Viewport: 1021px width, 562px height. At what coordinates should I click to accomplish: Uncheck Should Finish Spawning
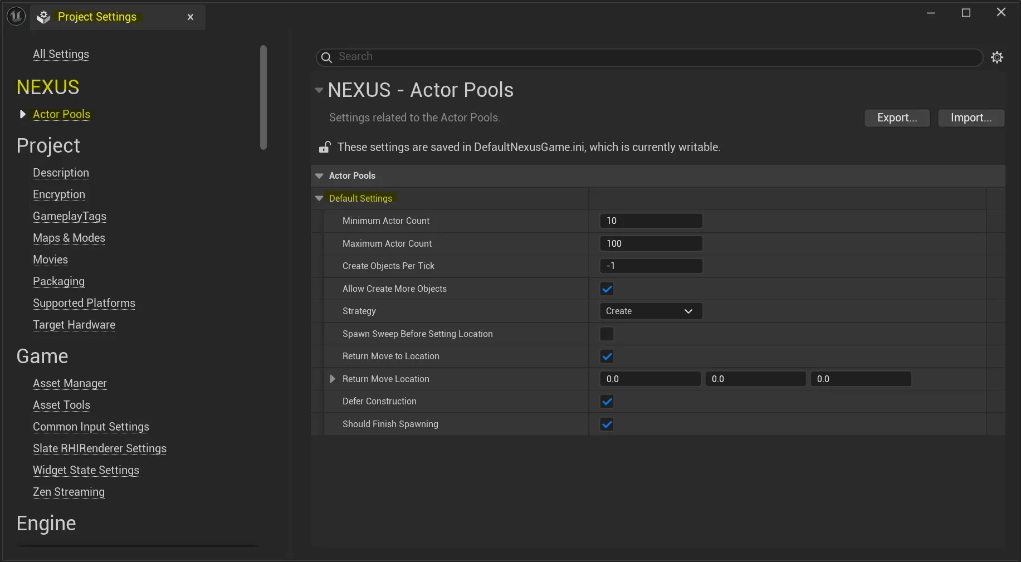[607, 424]
